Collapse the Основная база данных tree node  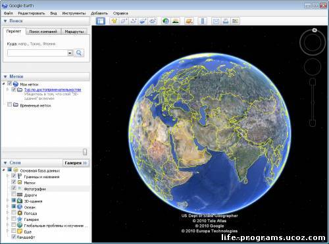4,170
